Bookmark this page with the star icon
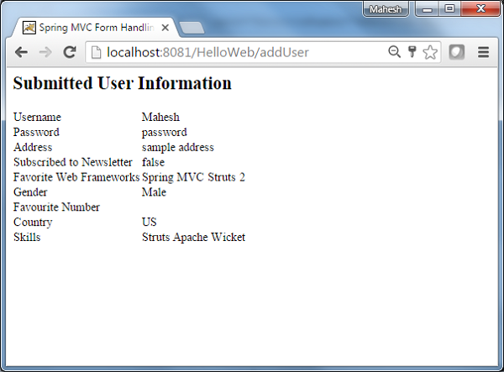This screenshot has height=372, width=504. (x=430, y=52)
